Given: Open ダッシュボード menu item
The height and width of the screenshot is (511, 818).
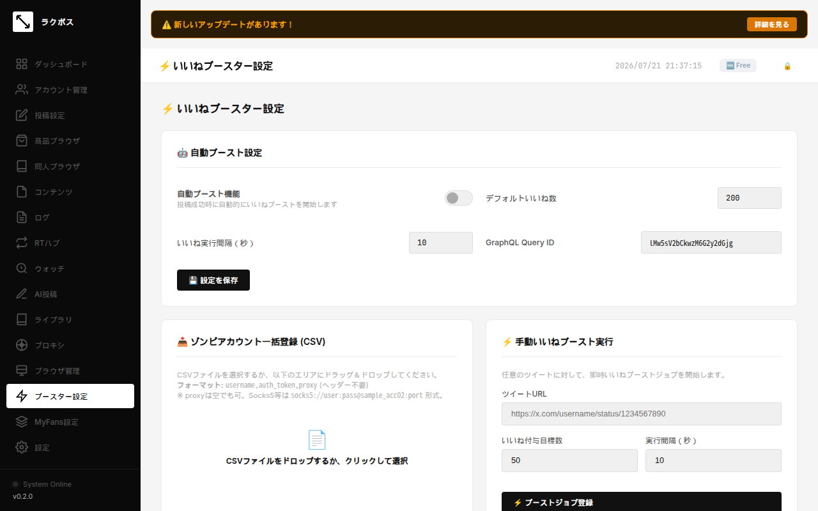Looking at the screenshot, I should point(70,64).
